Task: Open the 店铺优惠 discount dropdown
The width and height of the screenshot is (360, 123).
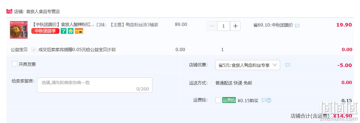Action: coord(248,65)
